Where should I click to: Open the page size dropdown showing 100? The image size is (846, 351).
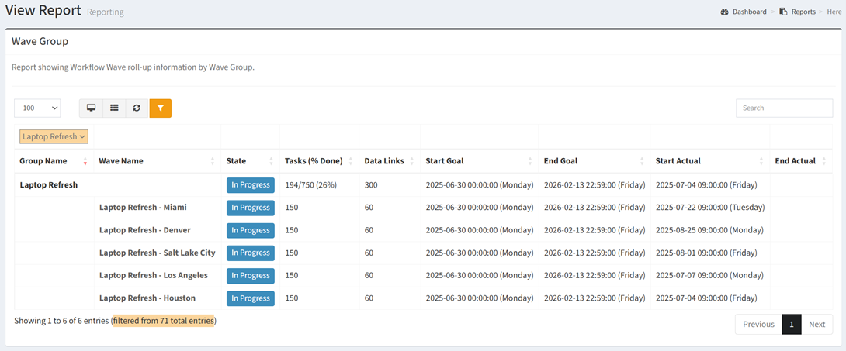coord(37,108)
